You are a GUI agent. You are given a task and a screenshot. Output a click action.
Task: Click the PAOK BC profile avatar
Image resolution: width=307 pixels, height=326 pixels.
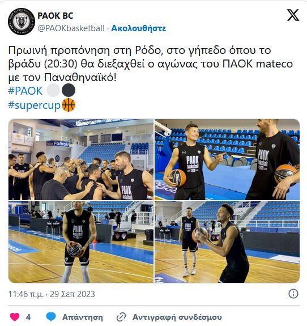[22, 22]
